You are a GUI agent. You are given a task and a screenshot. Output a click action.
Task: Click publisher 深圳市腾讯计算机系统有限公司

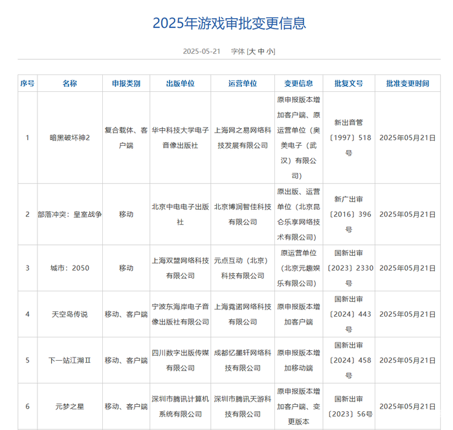point(181,407)
